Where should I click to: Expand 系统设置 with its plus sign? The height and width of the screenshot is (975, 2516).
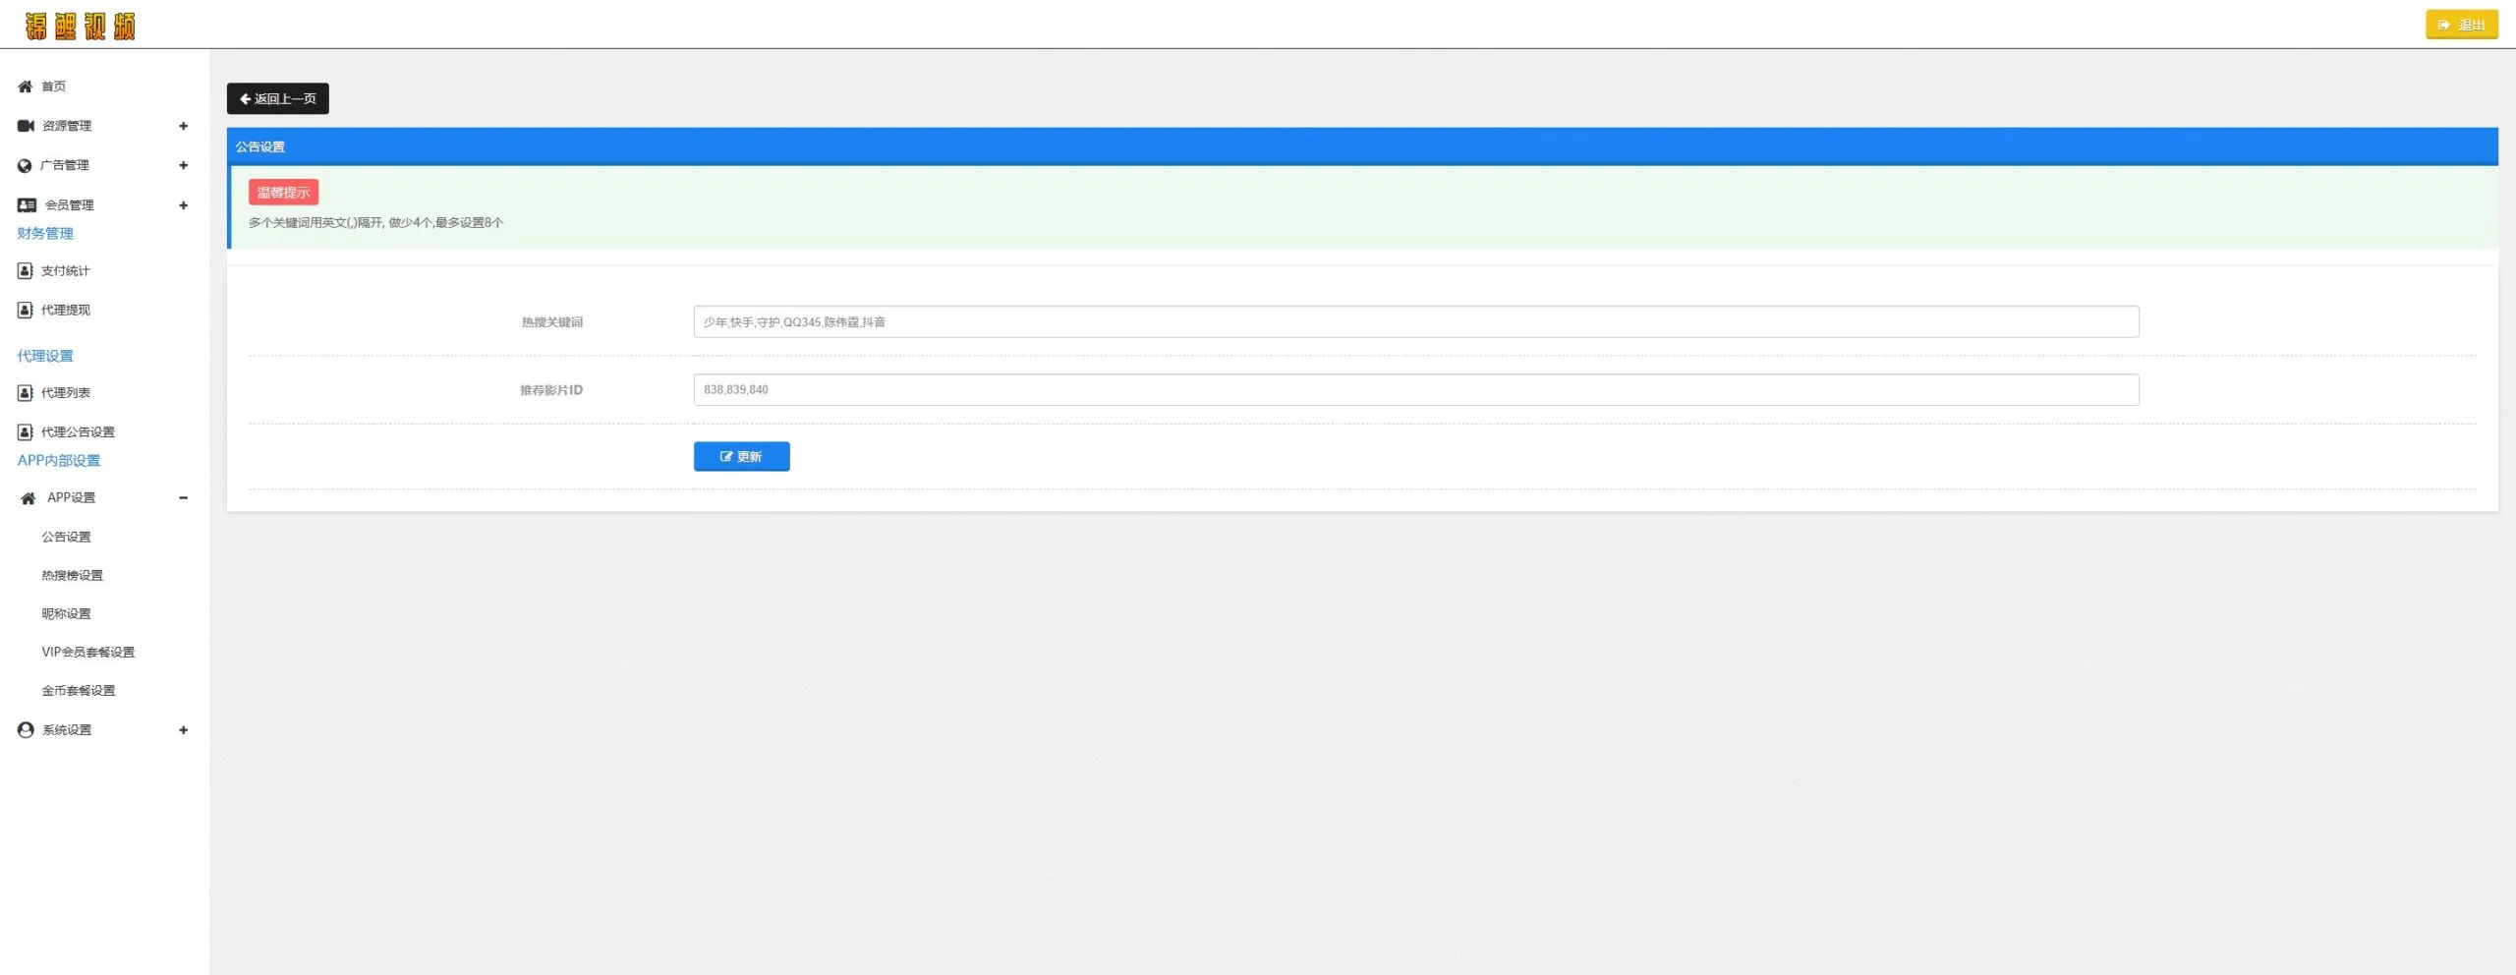[183, 730]
